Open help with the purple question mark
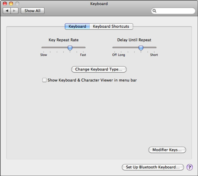 [x=190, y=167]
